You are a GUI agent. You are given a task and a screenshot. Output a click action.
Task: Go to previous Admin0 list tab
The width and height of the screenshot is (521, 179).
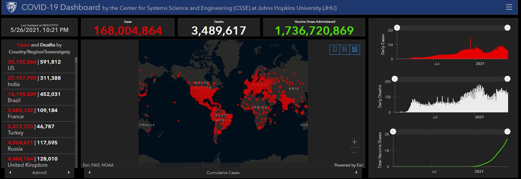(x=10, y=172)
